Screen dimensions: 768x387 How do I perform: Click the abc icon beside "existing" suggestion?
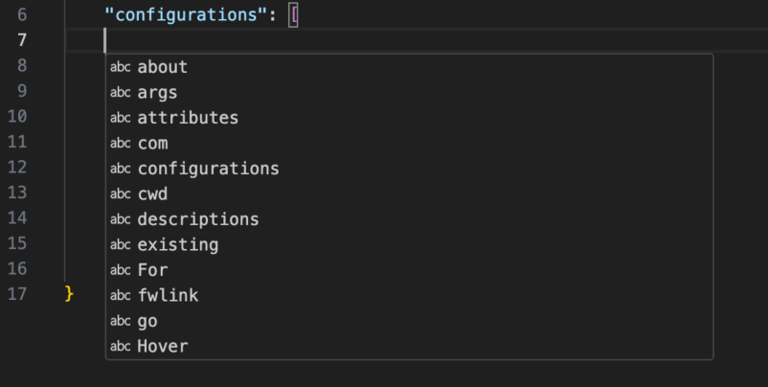point(120,245)
